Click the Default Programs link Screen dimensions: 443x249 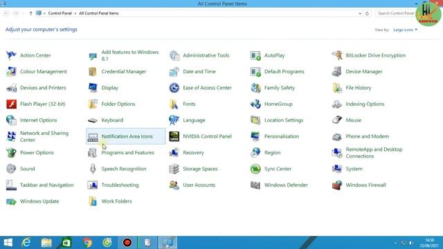tap(284, 72)
